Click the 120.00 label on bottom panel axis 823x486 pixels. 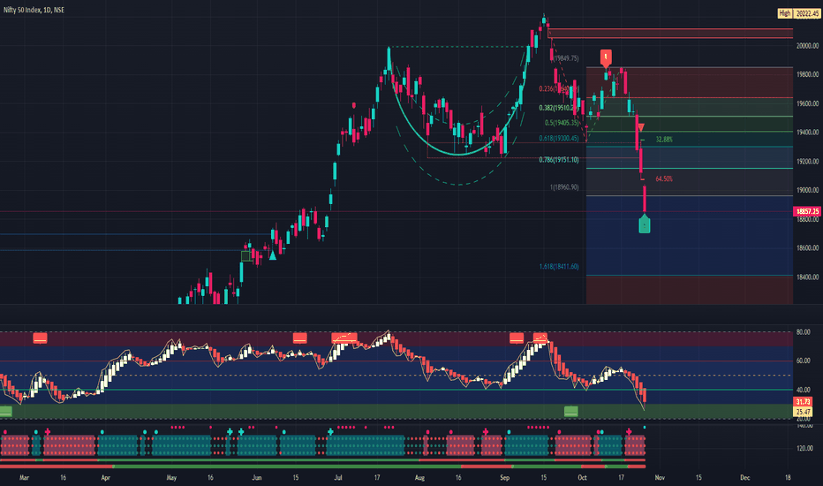point(805,448)
